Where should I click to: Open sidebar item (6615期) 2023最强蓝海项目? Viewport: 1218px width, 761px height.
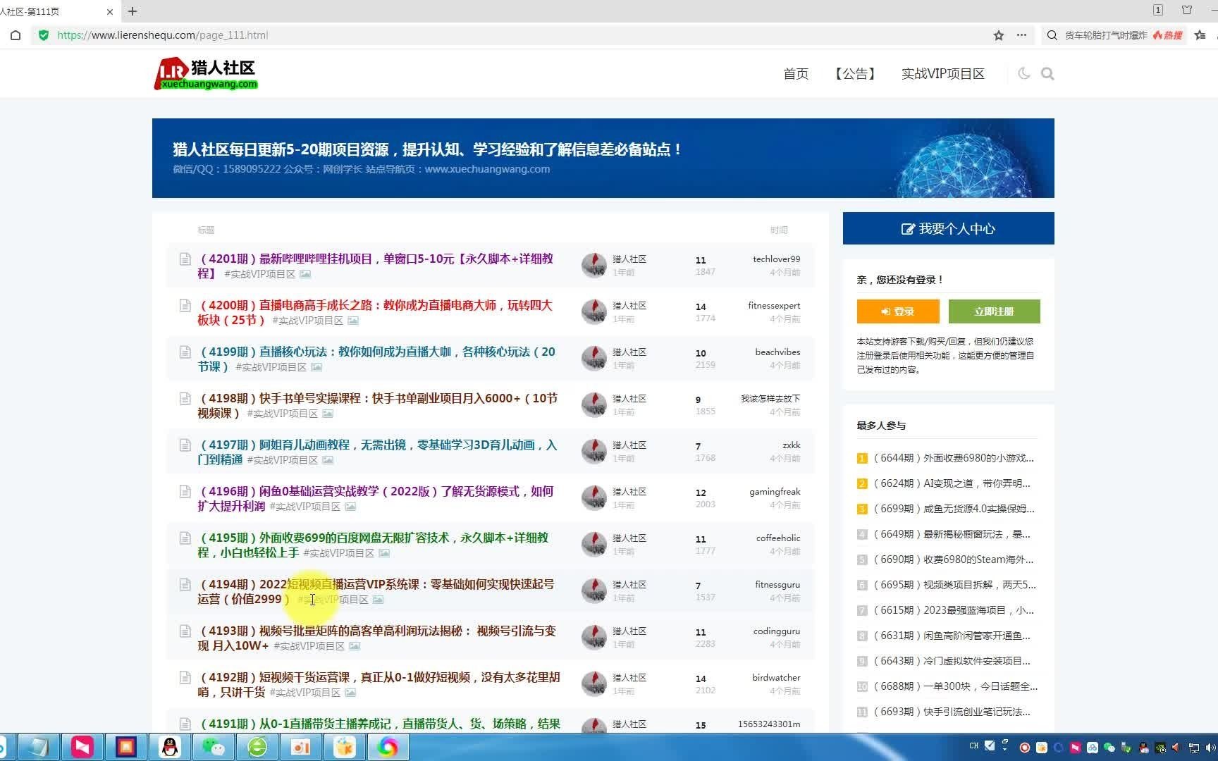click(x=954, y=610)
